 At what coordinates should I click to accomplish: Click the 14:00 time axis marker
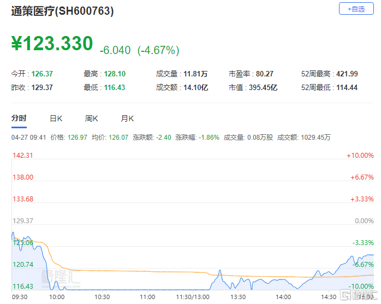tap(283, 297)
